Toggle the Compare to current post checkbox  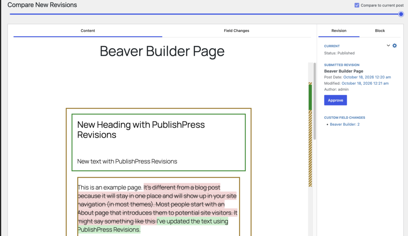[x=357, y=5]
